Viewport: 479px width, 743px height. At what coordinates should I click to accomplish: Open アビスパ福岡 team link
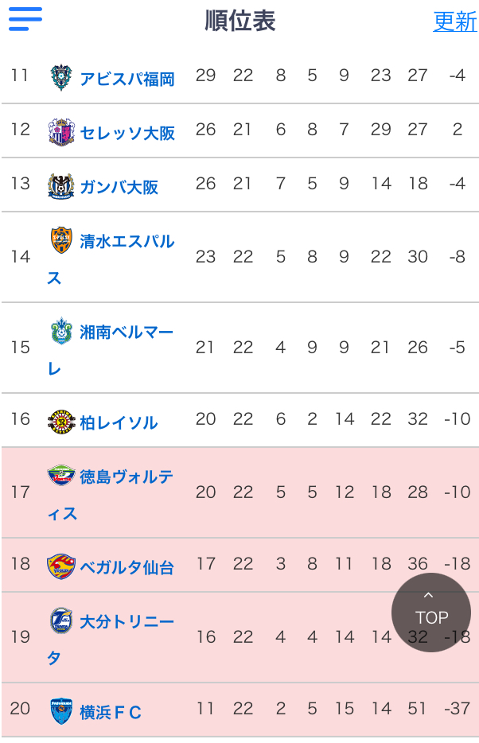127,79
